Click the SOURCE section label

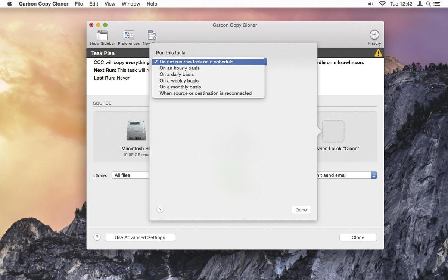click(102, 103)
